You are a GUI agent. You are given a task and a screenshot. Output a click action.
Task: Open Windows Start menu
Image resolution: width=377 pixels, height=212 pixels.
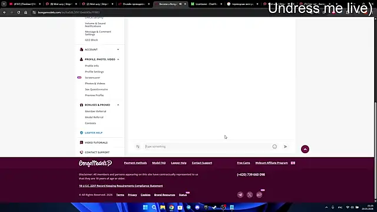point(145,207)
